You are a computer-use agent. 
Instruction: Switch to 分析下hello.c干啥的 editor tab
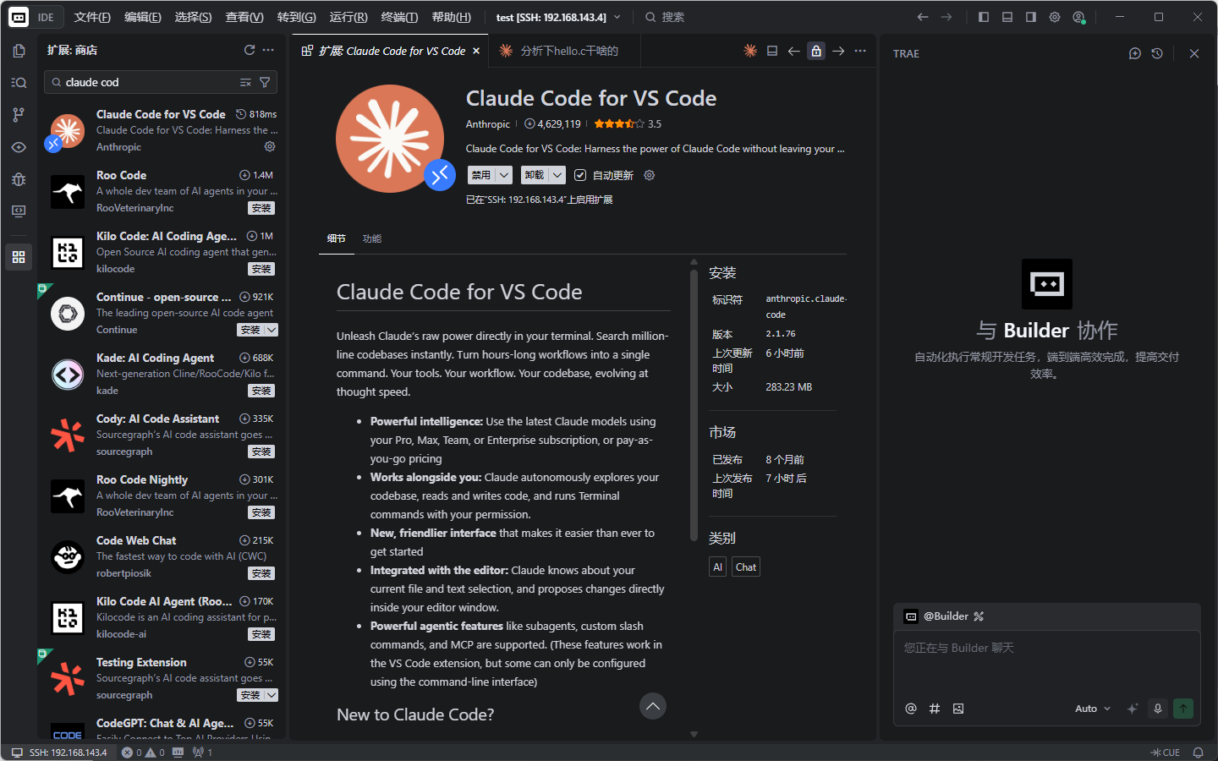point(569,51)
